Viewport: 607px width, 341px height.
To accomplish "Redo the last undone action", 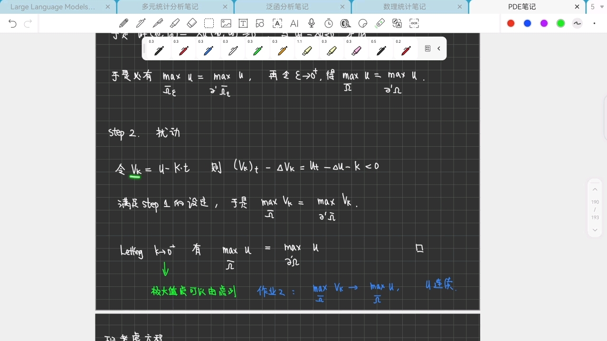I will click(28, 23).
